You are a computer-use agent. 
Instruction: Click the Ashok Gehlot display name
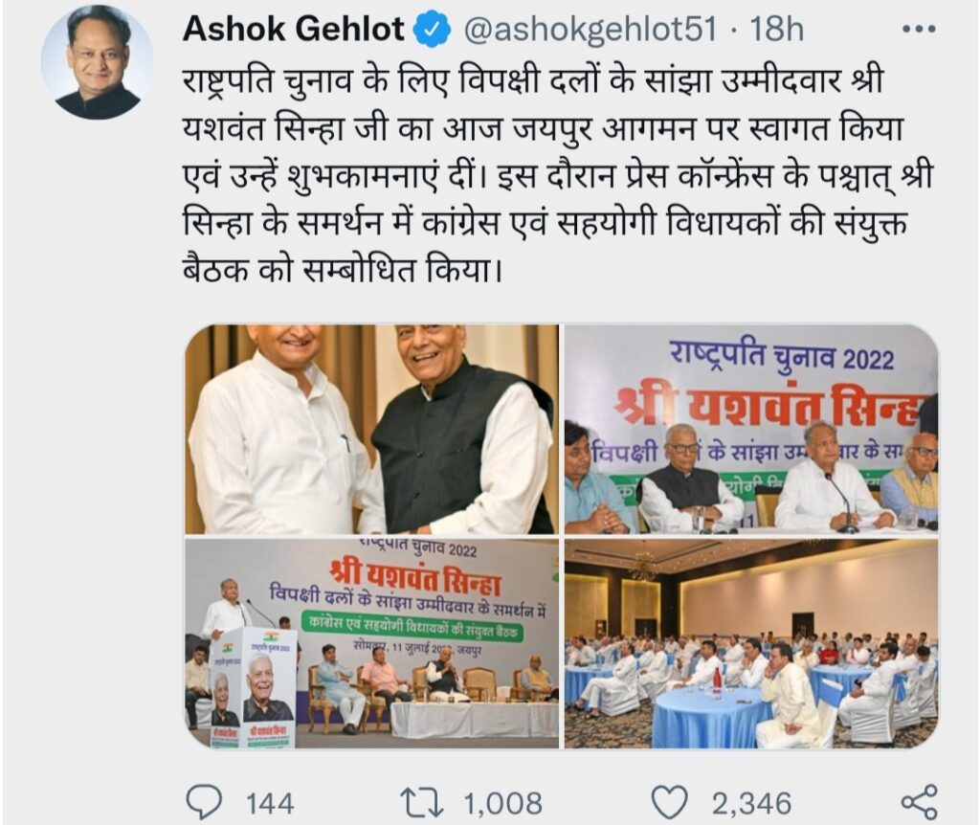point(294,30)
